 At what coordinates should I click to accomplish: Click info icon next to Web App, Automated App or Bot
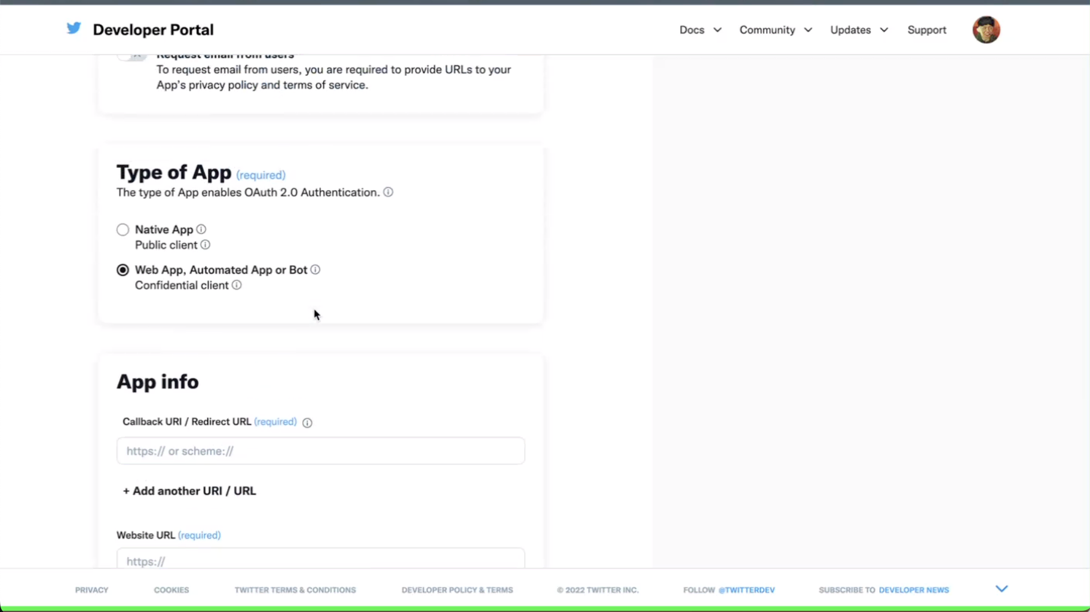pos(315,270)
